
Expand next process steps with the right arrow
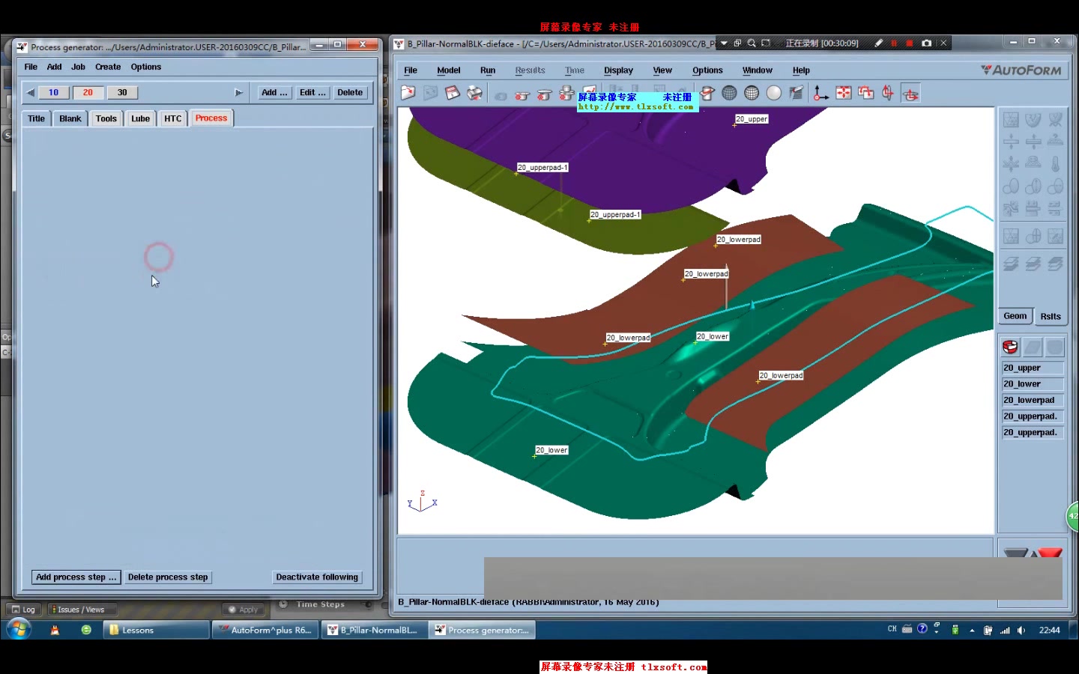tap(238, 92)
